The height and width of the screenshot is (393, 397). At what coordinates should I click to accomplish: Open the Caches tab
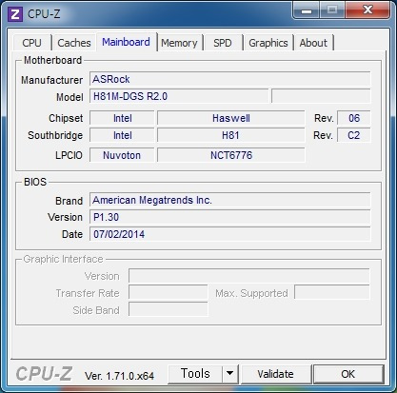pyautogui.click(x=74, y=43)
